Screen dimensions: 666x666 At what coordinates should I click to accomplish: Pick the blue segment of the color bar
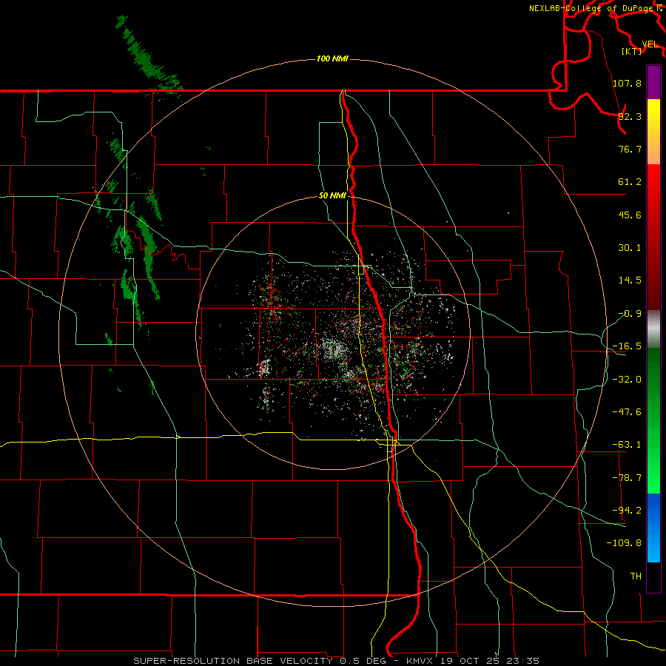[x=653, y=528]
